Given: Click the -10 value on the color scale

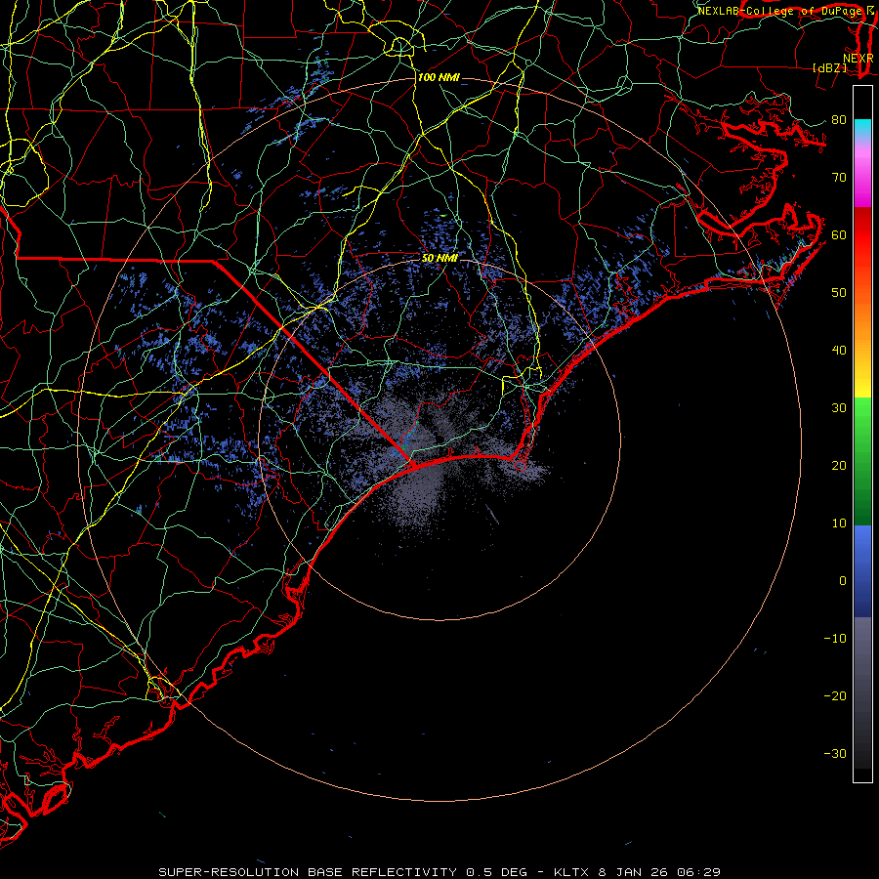Looking at the screenshot, I should [835, 639].
